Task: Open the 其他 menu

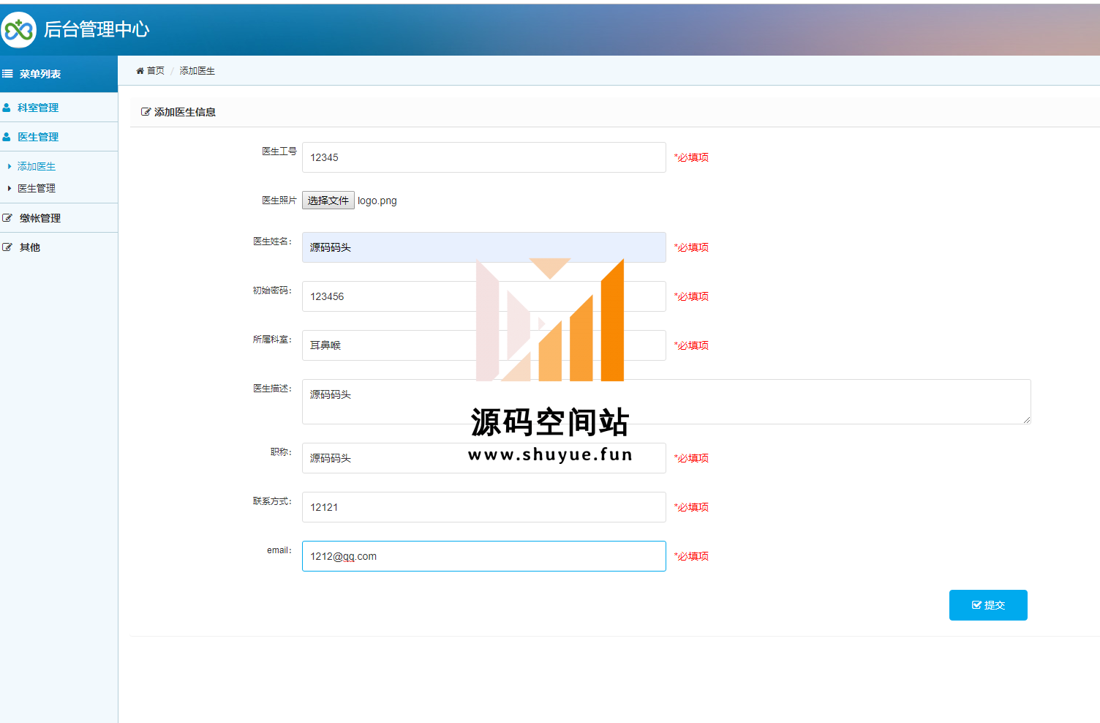Action: pos(30,247)
